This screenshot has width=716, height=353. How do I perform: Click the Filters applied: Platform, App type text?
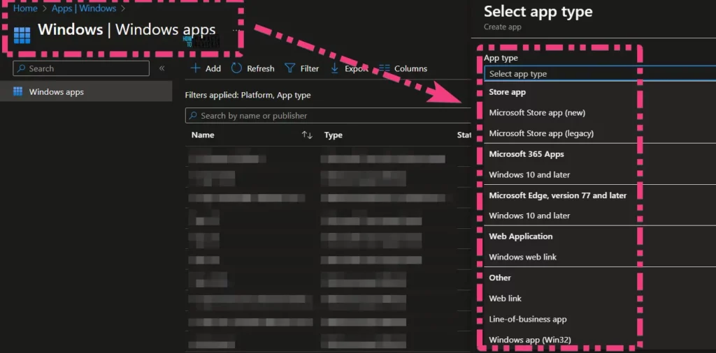point(248,95)
